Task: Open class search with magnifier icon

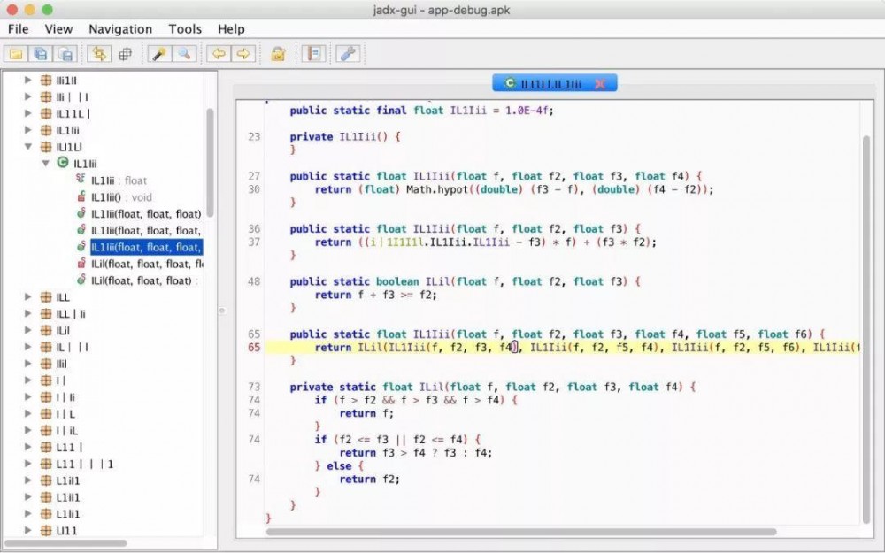Action: click(184, 54)
